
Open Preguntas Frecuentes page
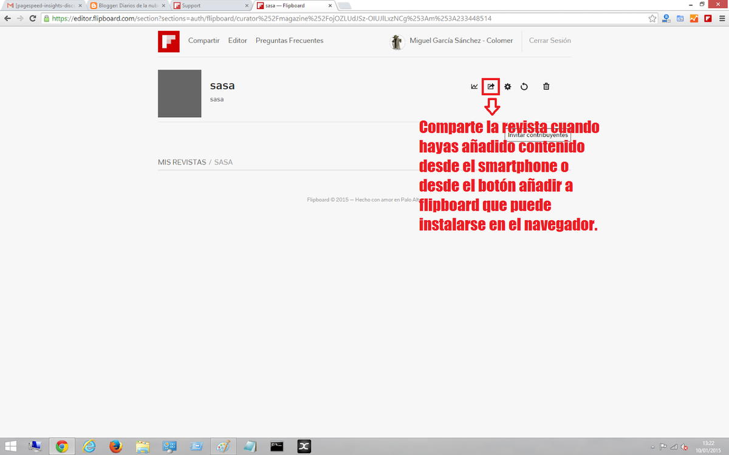[x=289, y=41]
